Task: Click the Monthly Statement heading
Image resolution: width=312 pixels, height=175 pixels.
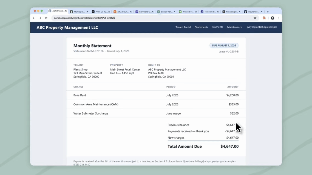Action: click(92, 46)
